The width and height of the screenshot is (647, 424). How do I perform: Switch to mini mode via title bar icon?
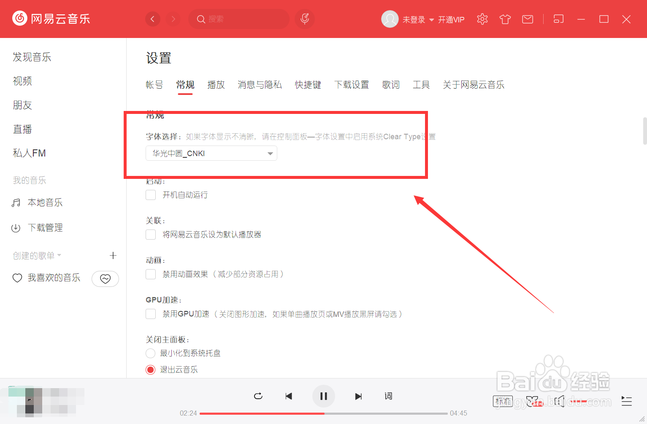(x=558, y=19)
